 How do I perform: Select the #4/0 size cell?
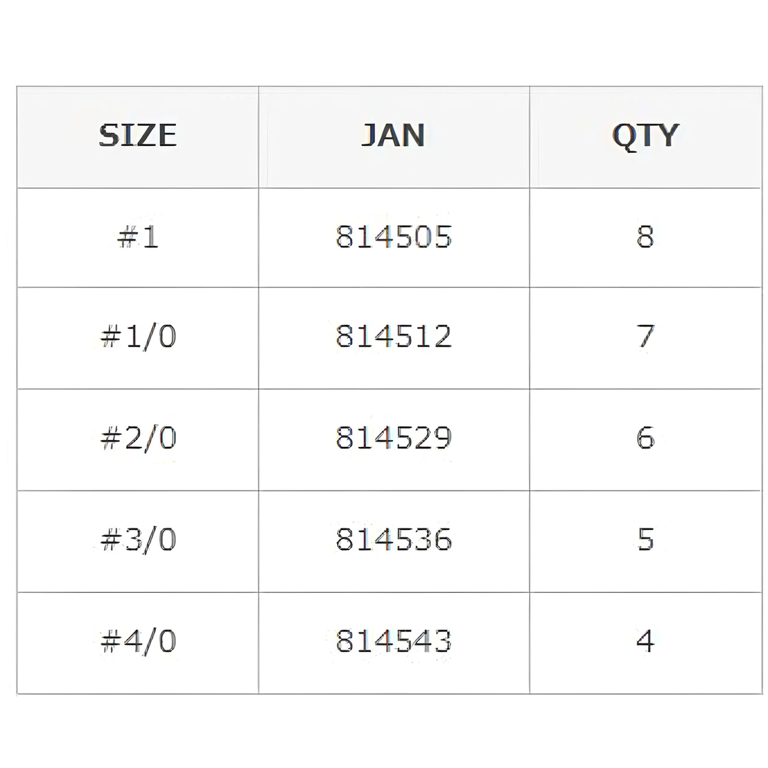tap(138, 641)
